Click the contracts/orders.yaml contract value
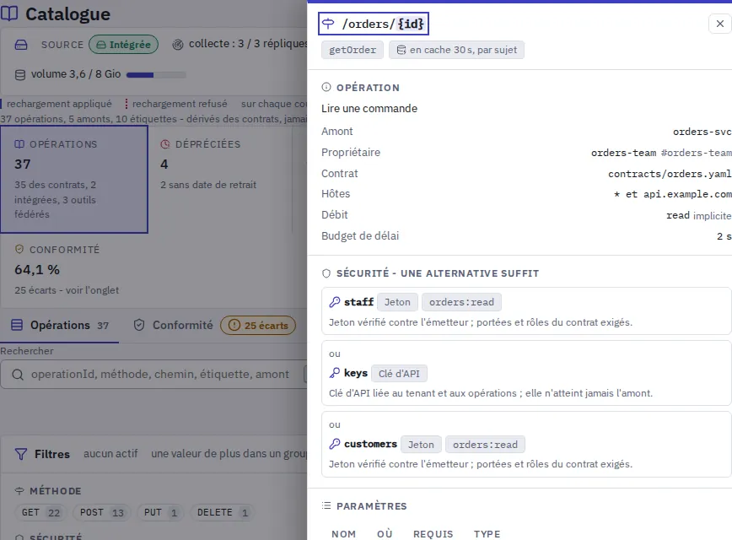 pos(670,174)
